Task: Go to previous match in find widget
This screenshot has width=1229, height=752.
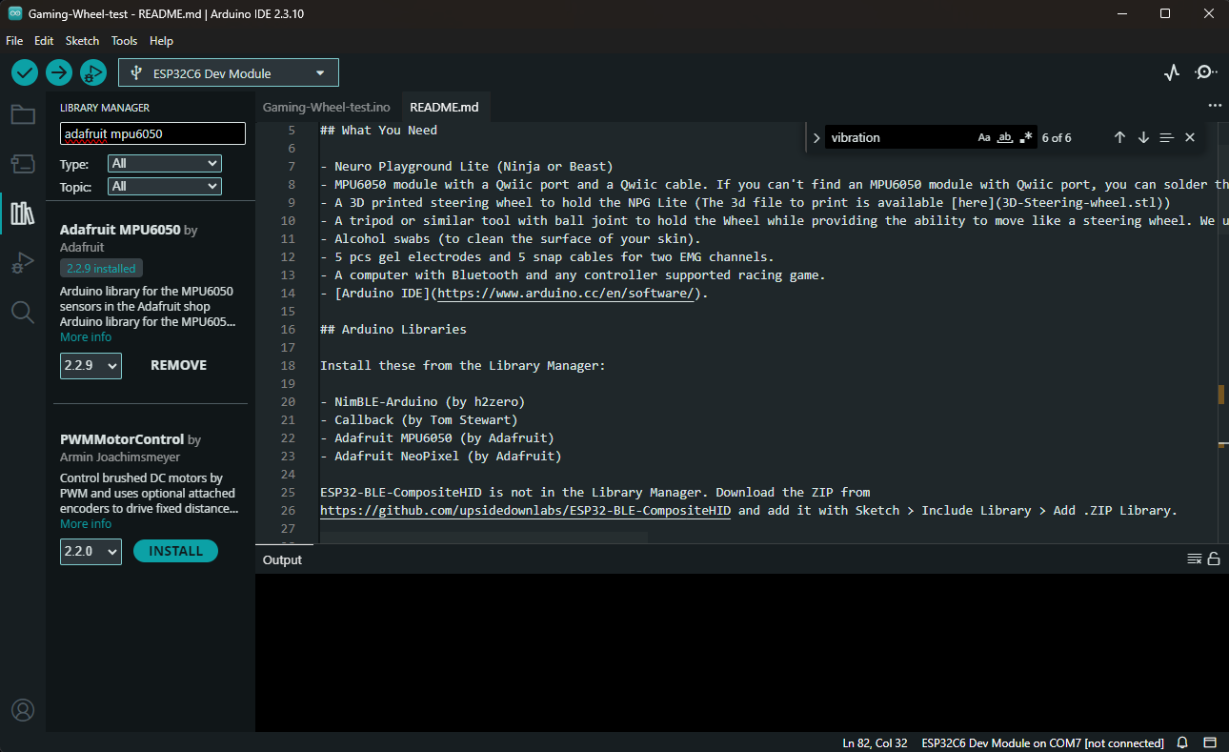Action: 1120,137
